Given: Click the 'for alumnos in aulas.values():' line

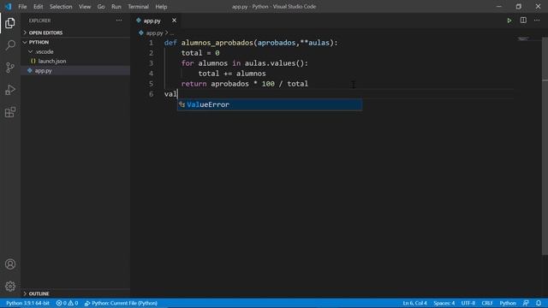Looking at the screenshot, I should point(245,63).
